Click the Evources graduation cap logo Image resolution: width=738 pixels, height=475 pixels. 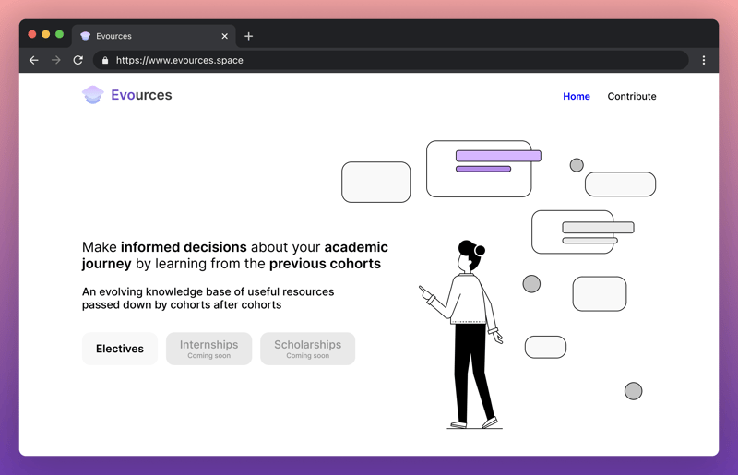(92, 95)
